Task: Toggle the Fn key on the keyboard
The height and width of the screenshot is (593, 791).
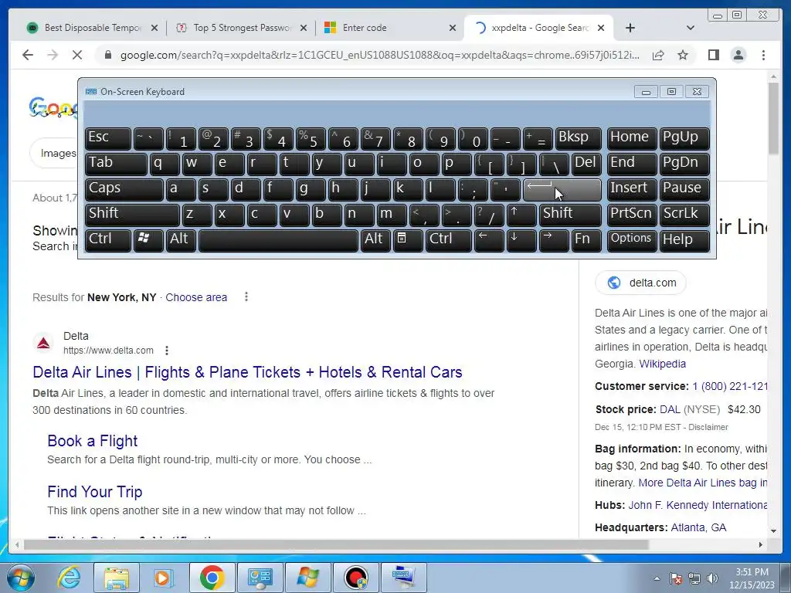Action: click(x=586, y=241)
